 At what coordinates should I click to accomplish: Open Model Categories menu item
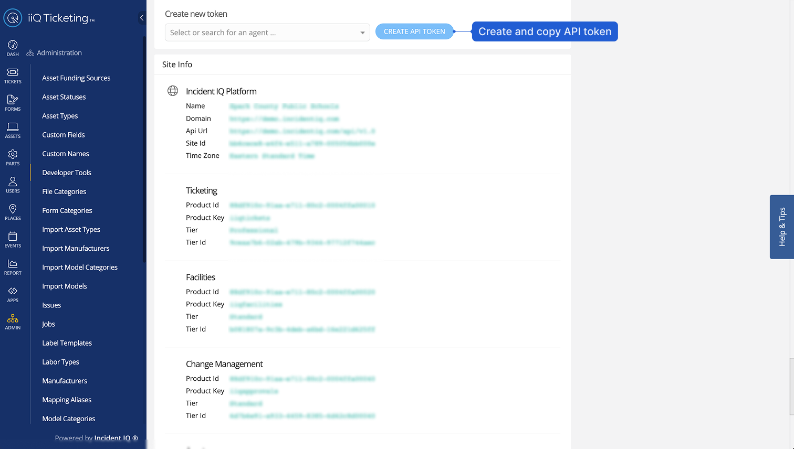(x=69, y=419)
